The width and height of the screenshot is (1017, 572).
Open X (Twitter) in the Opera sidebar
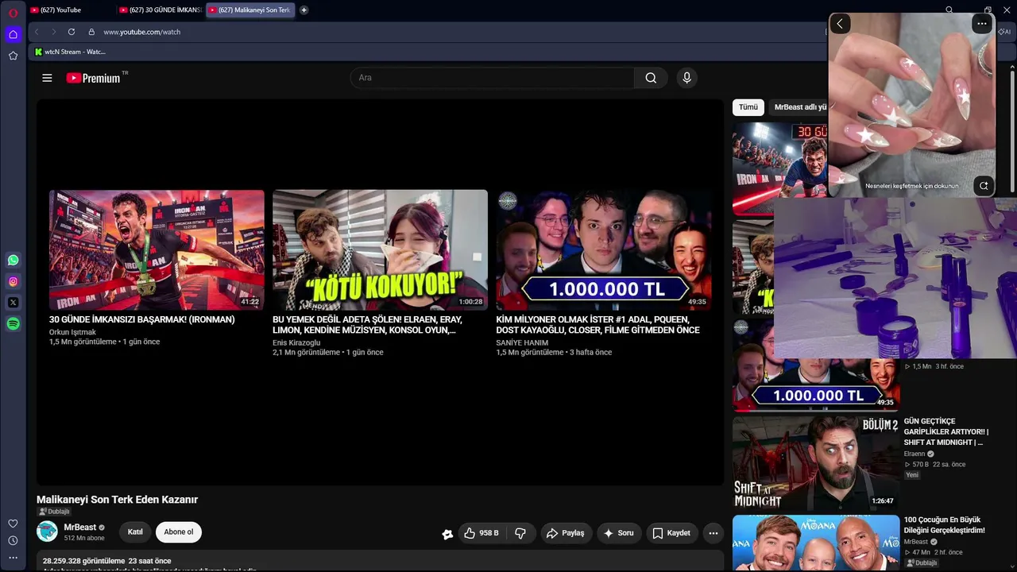[13, 303]
